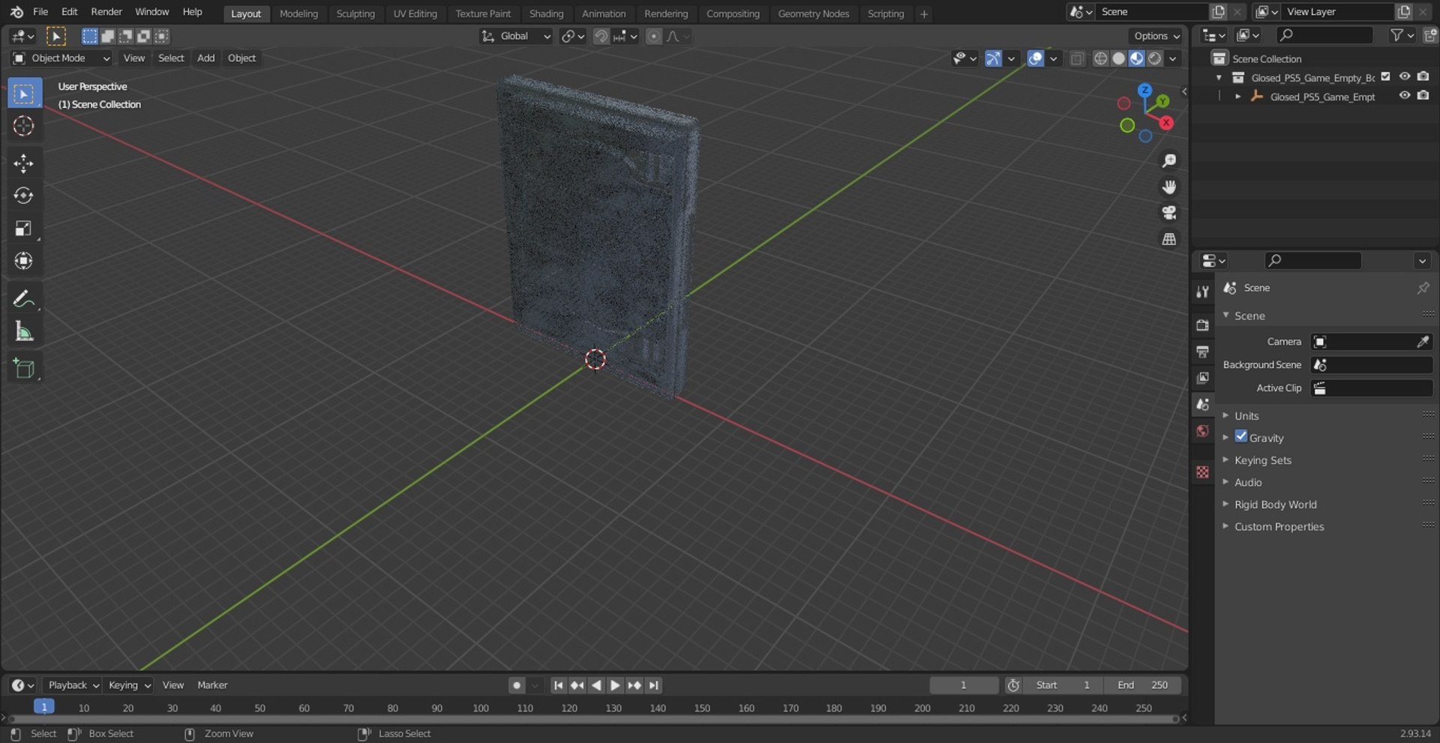Screen dimensions: 1440x743
Task: Switch to wireframe viewport shading
Action: pyautogui.click(x=1100, y=58)
